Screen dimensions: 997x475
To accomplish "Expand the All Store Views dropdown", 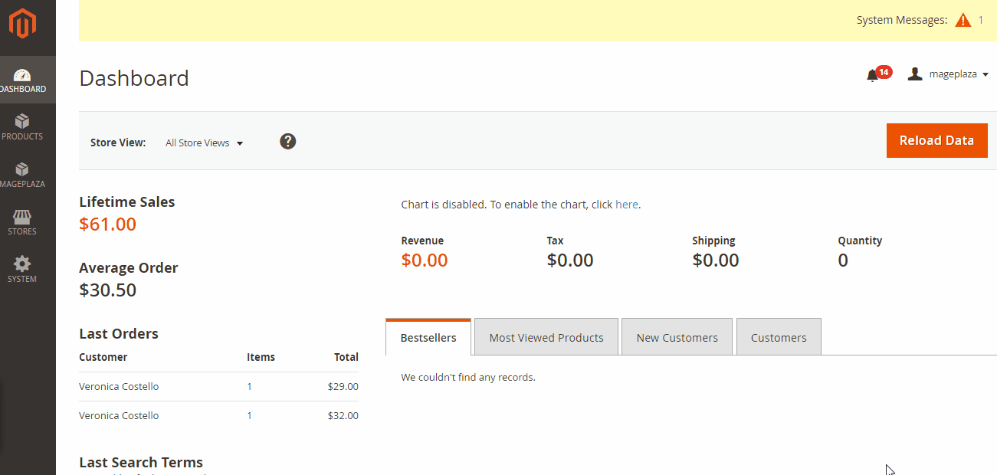I will pos(204,143).
